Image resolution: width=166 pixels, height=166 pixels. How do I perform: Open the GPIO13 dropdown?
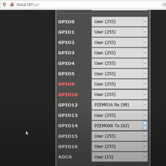pyautogui.click(x=119, y=115)
